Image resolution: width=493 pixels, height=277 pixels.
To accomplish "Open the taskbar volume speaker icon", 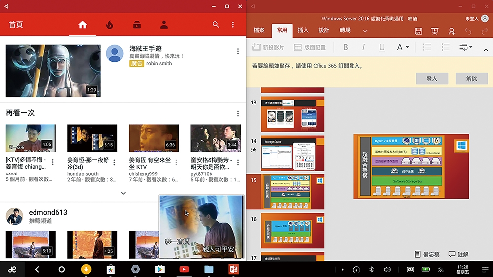I will tap(387, 270).
